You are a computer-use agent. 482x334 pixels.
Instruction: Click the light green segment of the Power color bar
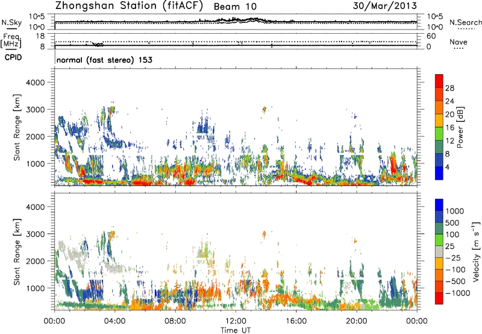point(439,134)
